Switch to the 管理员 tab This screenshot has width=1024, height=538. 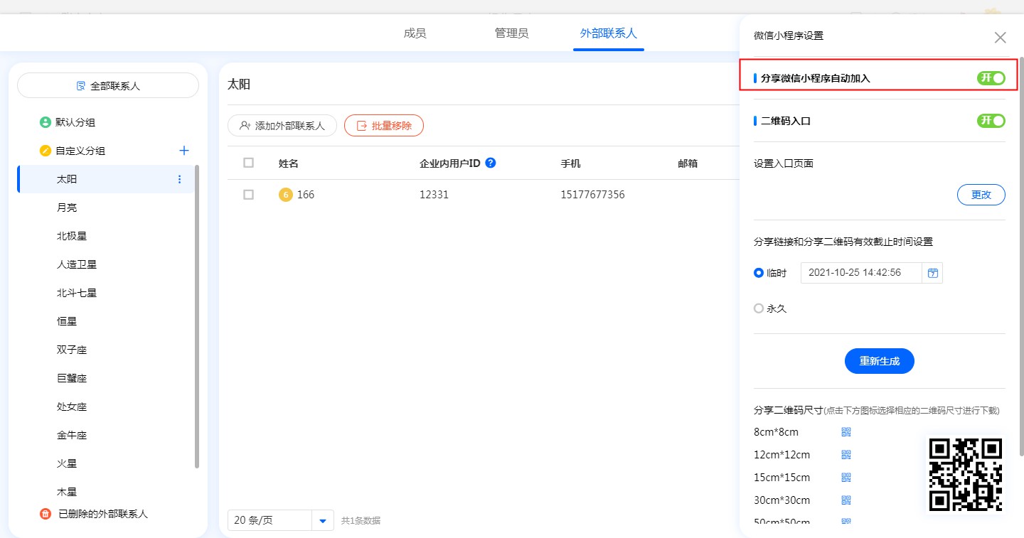[511, 33]
